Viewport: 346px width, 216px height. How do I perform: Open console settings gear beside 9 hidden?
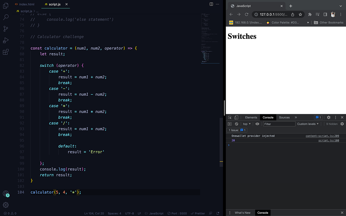(x=342, y=124)
